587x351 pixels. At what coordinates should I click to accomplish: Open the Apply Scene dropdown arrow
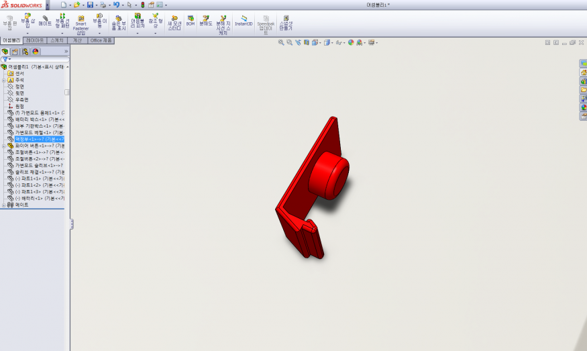coord(365,43)
